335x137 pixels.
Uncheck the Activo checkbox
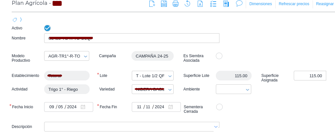click(47, 28)
